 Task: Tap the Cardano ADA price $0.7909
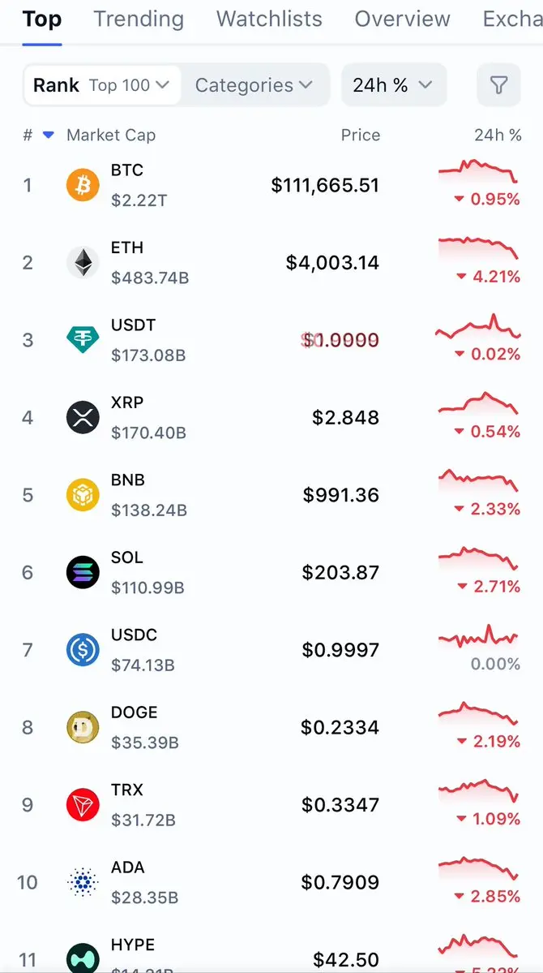pyautogui.click(x=340, y=882)
